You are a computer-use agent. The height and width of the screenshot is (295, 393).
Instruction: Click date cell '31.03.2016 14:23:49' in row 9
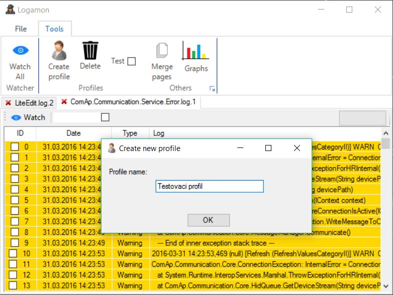tap(74, 243)
